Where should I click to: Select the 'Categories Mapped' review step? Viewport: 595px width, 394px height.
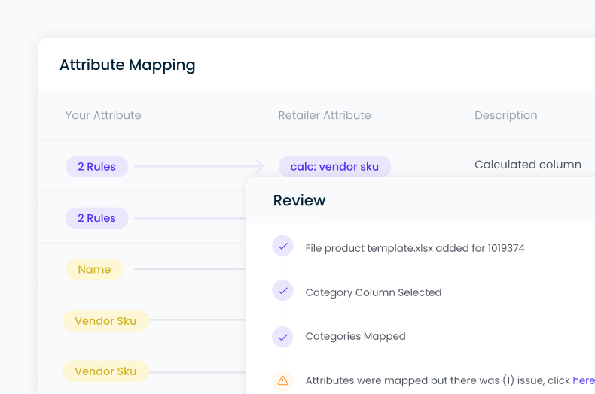[355, 337]
